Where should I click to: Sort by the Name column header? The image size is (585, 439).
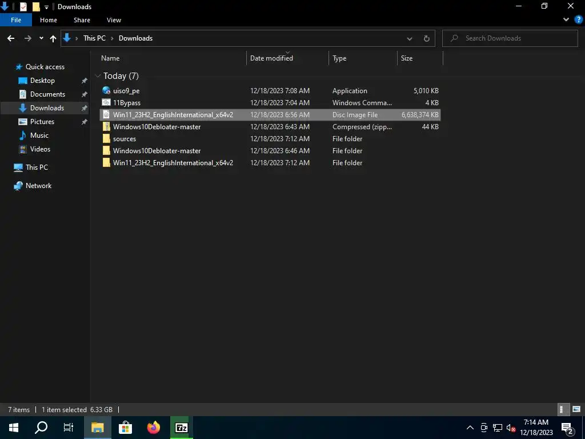[110, 58]
